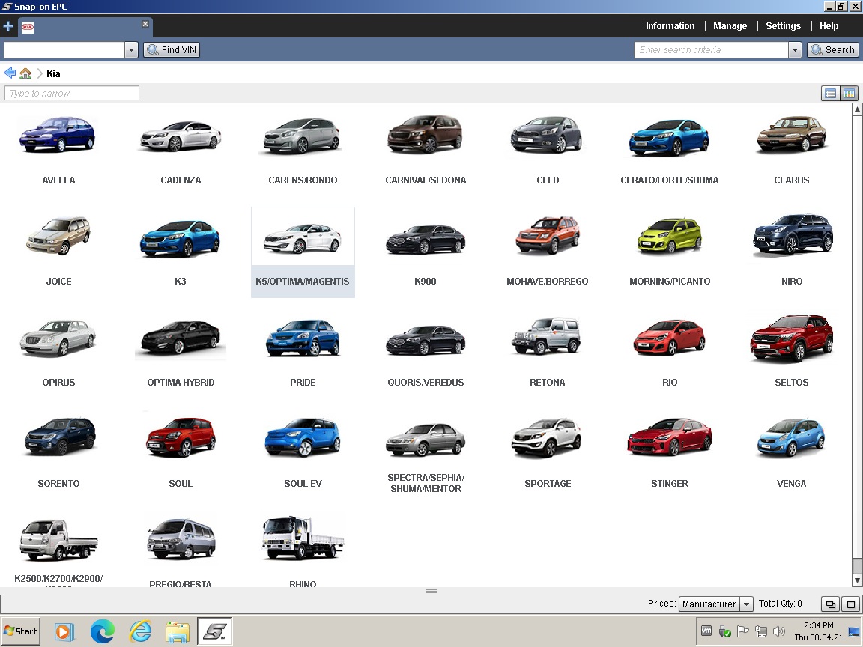
Task: Focus the Enter search criteria field
Action: click(x=711, y=50)
